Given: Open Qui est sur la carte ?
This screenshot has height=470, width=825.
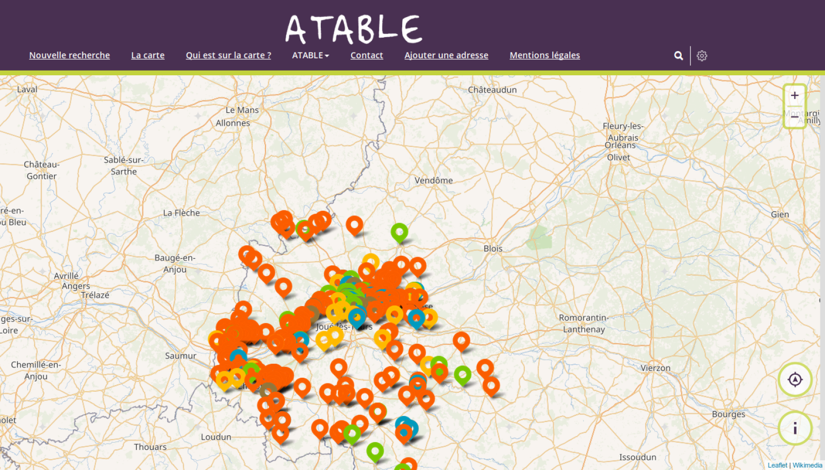Looking at the screenshot, I should (228, 55).
